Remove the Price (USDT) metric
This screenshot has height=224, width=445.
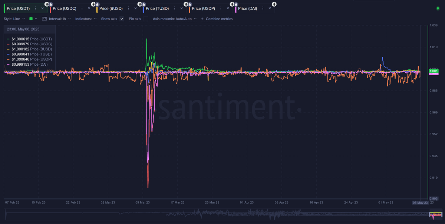[x=42, y=8]
